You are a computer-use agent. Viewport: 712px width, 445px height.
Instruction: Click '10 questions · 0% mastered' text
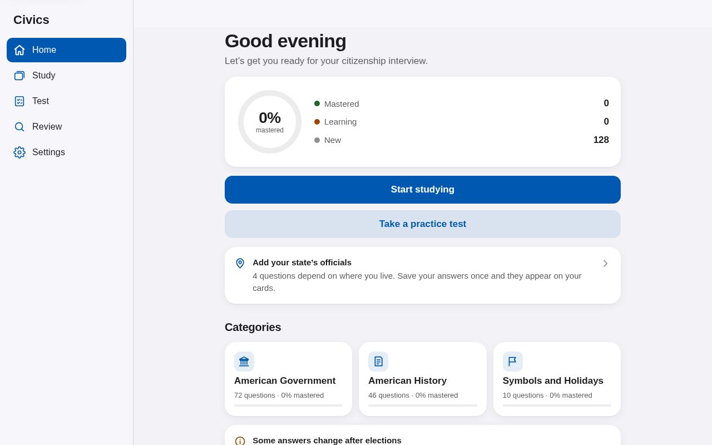pos(547,395)
